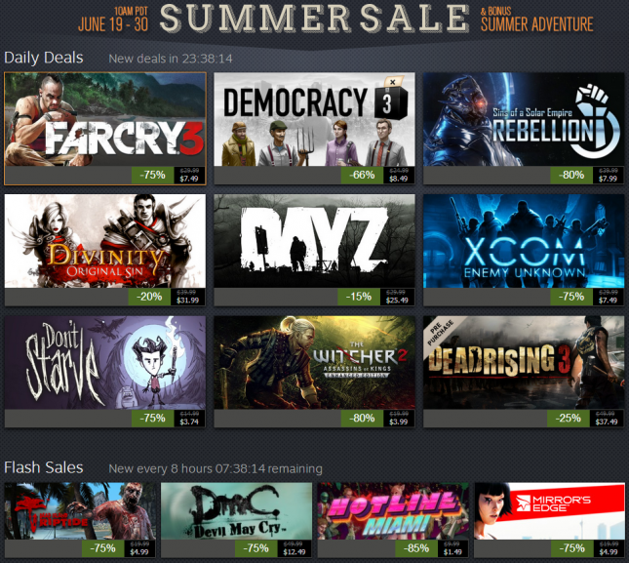The width and height of the screenshot is (629, 563).
Task: Open The Witcher 2 deal
Action: [x=314, y=363]
